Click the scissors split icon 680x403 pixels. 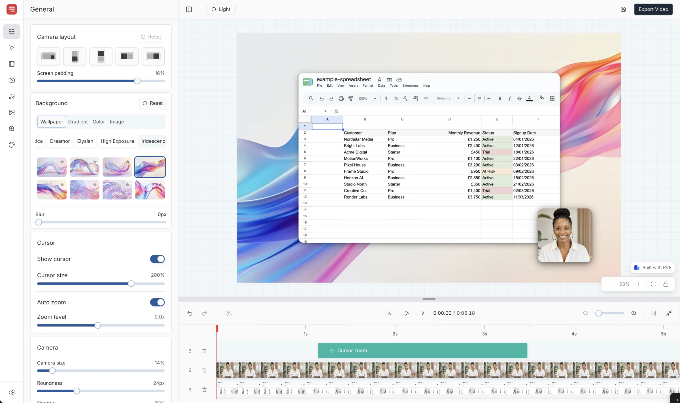pyautogui.click(x=229, y=313)
